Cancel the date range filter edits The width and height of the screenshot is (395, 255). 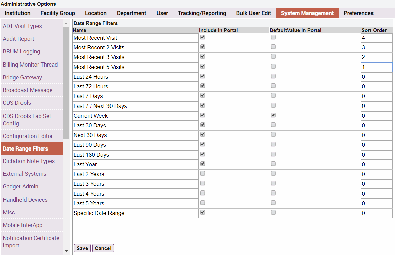[103, 248]
